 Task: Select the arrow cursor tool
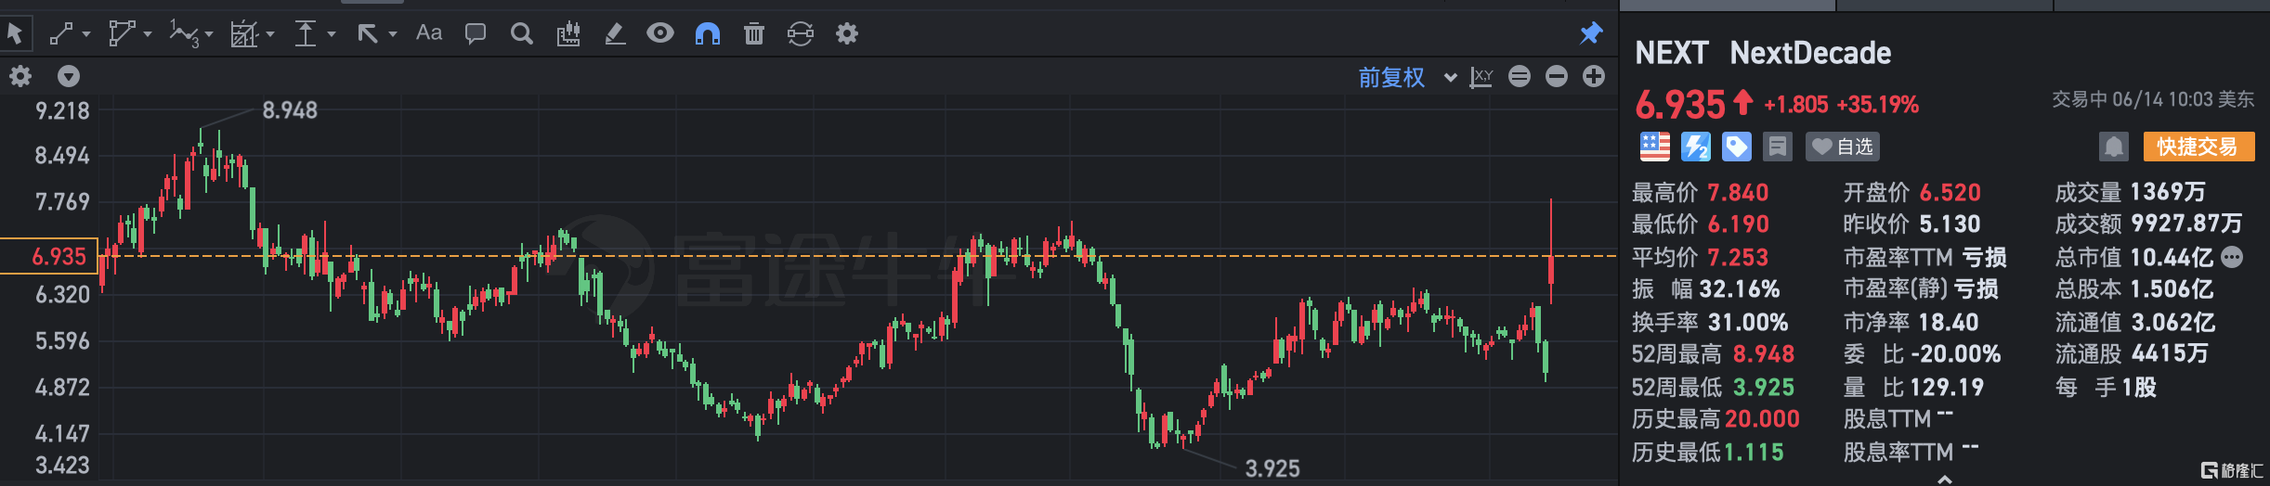coord(15,34)
